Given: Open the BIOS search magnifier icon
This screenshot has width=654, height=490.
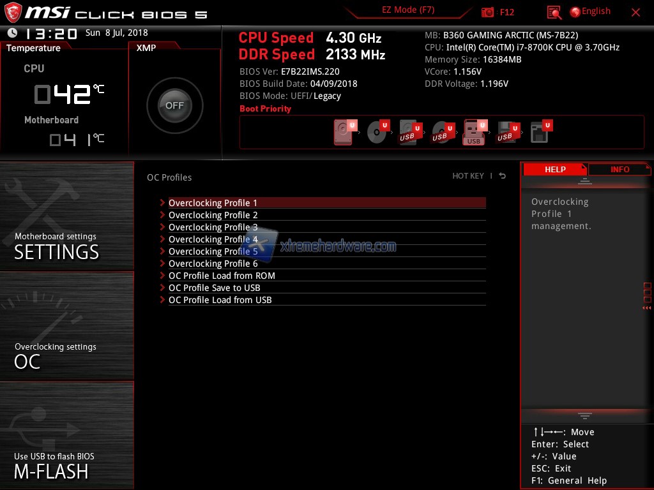Looking at the screenshot, I should (x=554, y=12).
